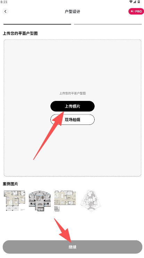144x258 pixels.
Task: Tap the 案例图片 section heading
Action: (x=10, y=184)
